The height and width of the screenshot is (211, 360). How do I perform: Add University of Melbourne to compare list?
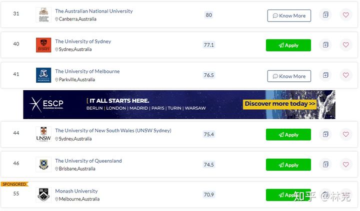pyautogui.click(x=325, y=75)
